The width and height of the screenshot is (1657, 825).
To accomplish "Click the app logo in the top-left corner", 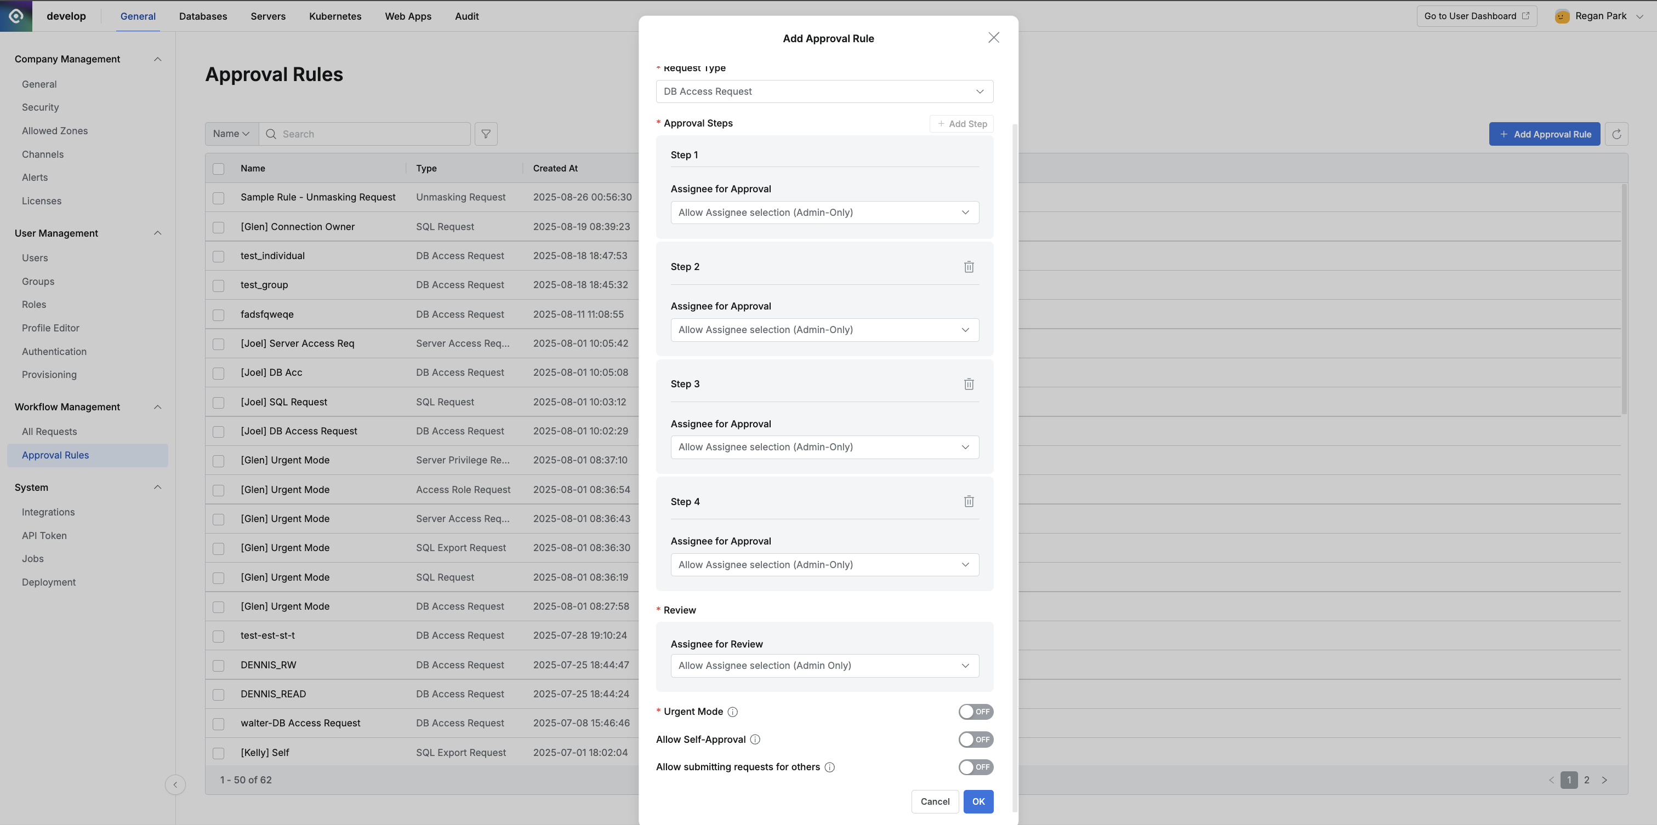I will click(16, 16).
